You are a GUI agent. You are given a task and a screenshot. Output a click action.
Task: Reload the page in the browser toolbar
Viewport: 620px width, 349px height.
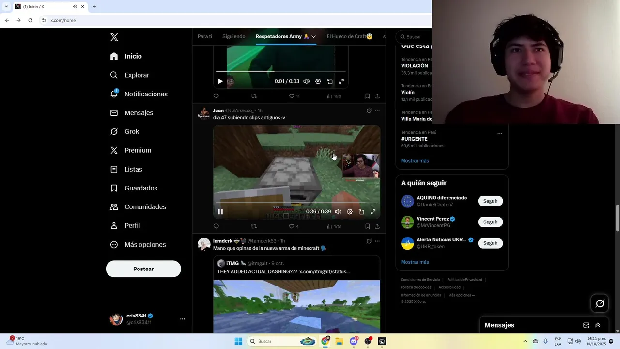(x=30, y=20)
